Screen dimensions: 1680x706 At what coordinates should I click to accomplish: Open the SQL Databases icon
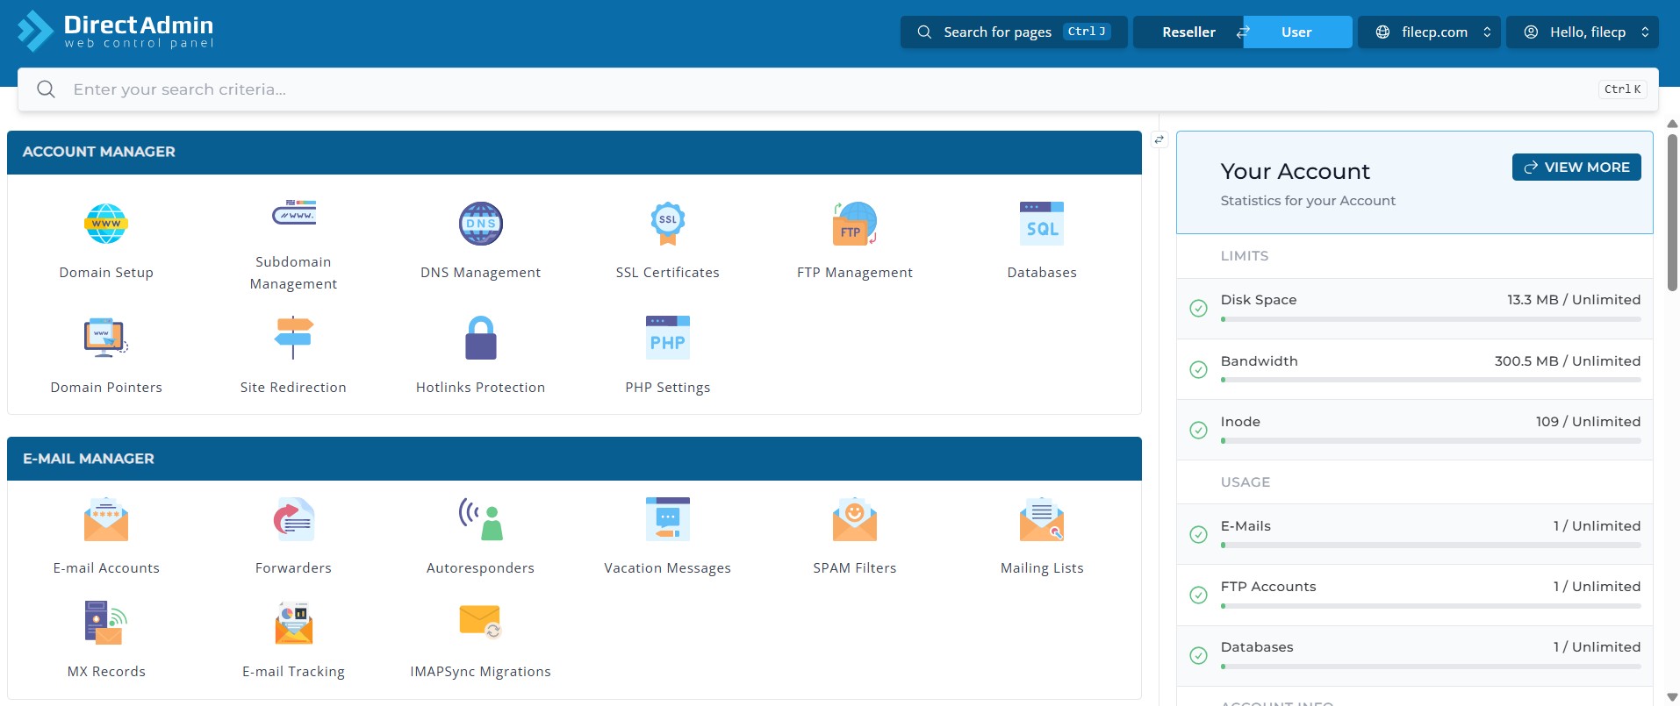coord(1041,225)
